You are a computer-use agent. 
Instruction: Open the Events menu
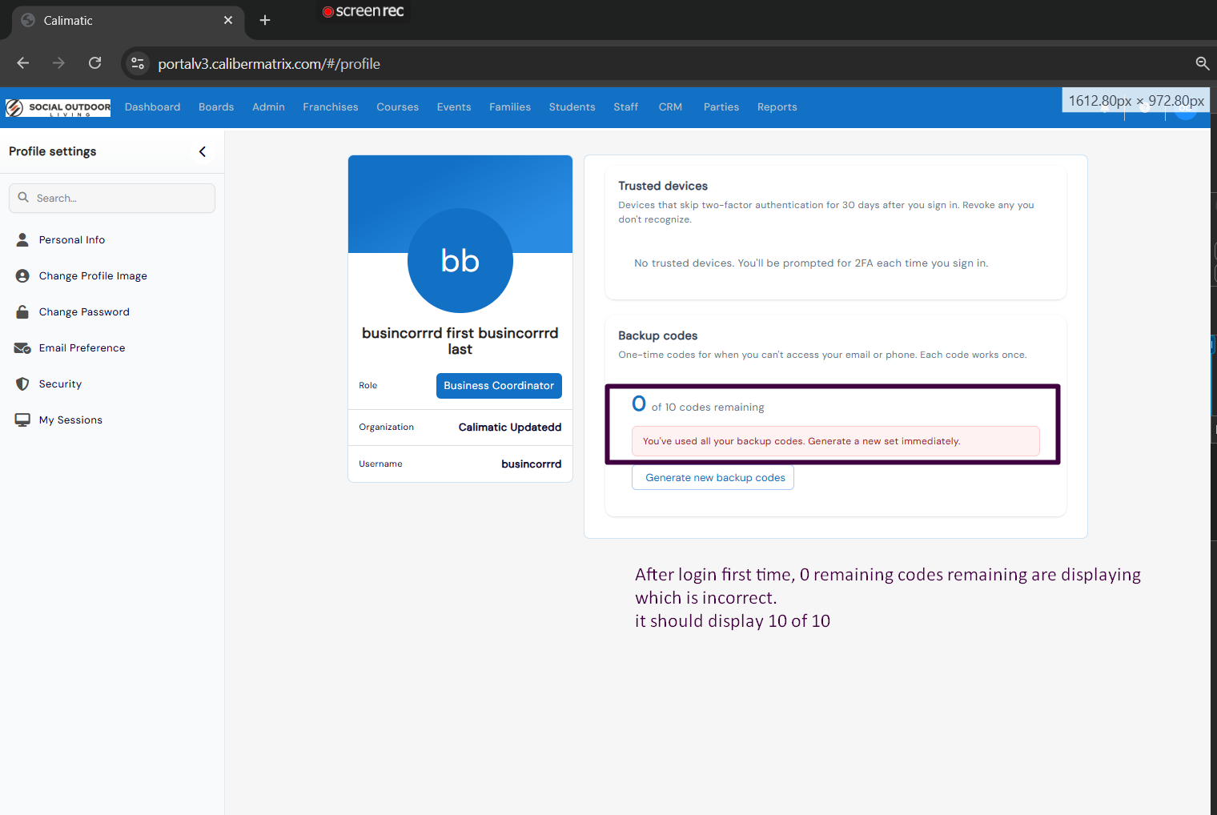(454, 107)
